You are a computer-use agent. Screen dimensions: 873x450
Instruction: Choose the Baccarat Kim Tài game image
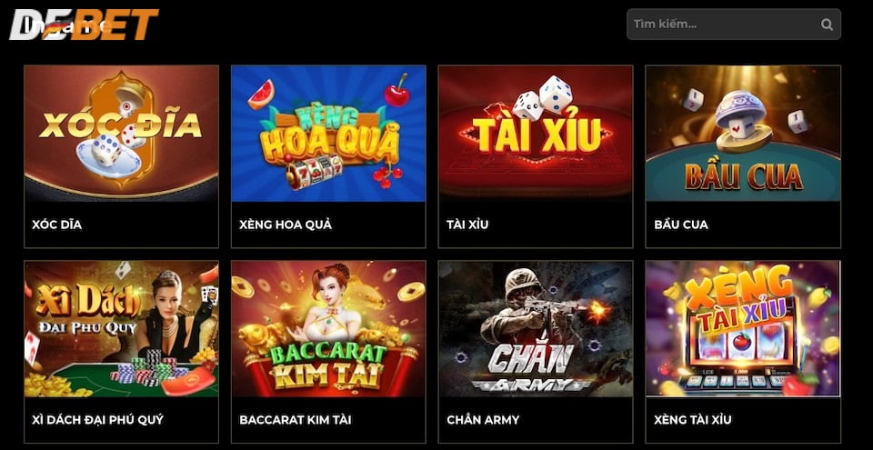point(328,329)
